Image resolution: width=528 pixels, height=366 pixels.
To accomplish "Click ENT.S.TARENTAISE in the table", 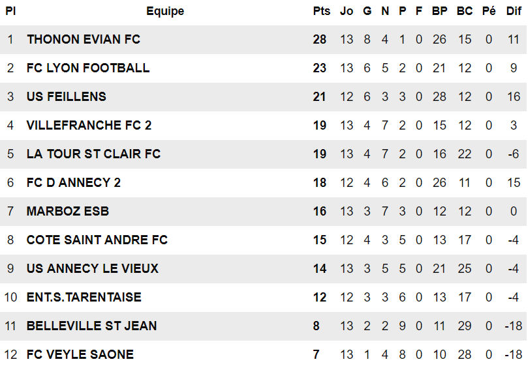I will [84, 297].
